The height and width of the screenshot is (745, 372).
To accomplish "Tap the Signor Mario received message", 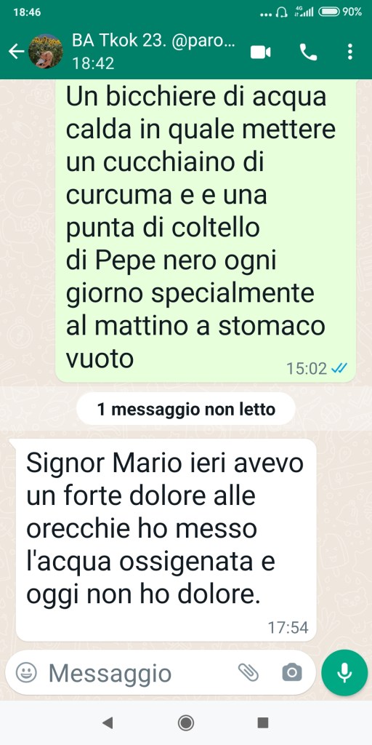I will coord(166,540).
